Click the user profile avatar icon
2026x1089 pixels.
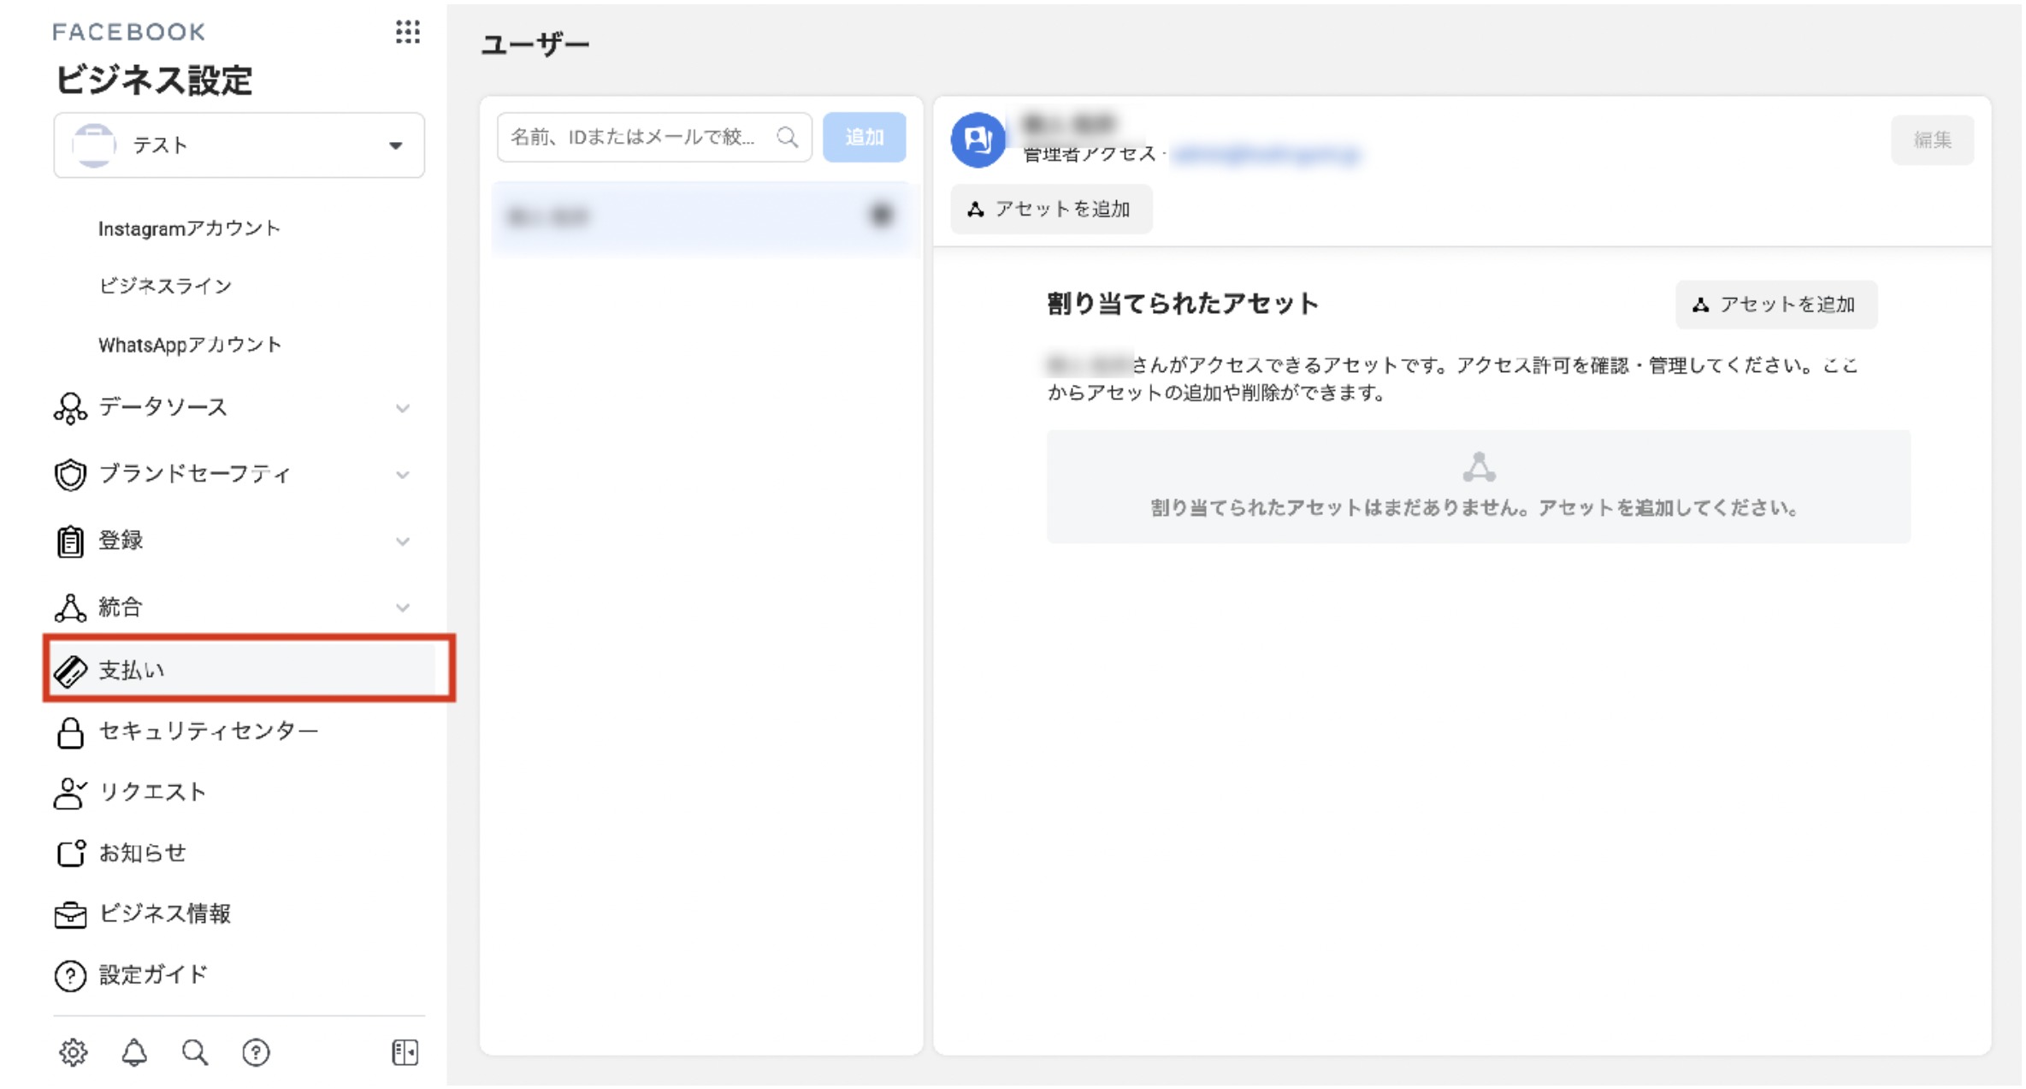pyautogui.click(x=978, y=139)
